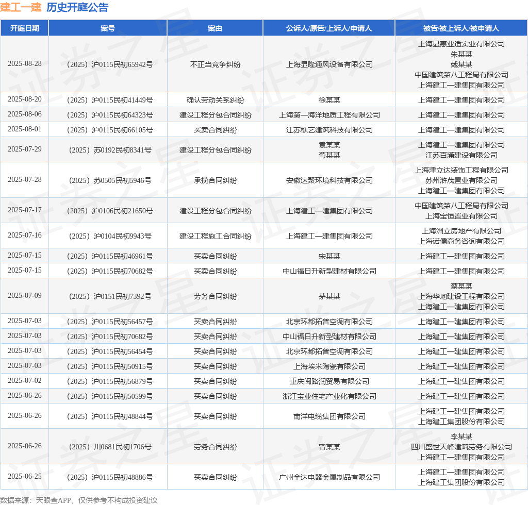Select the 历史开庭公告 heading

tap(77, 7)
